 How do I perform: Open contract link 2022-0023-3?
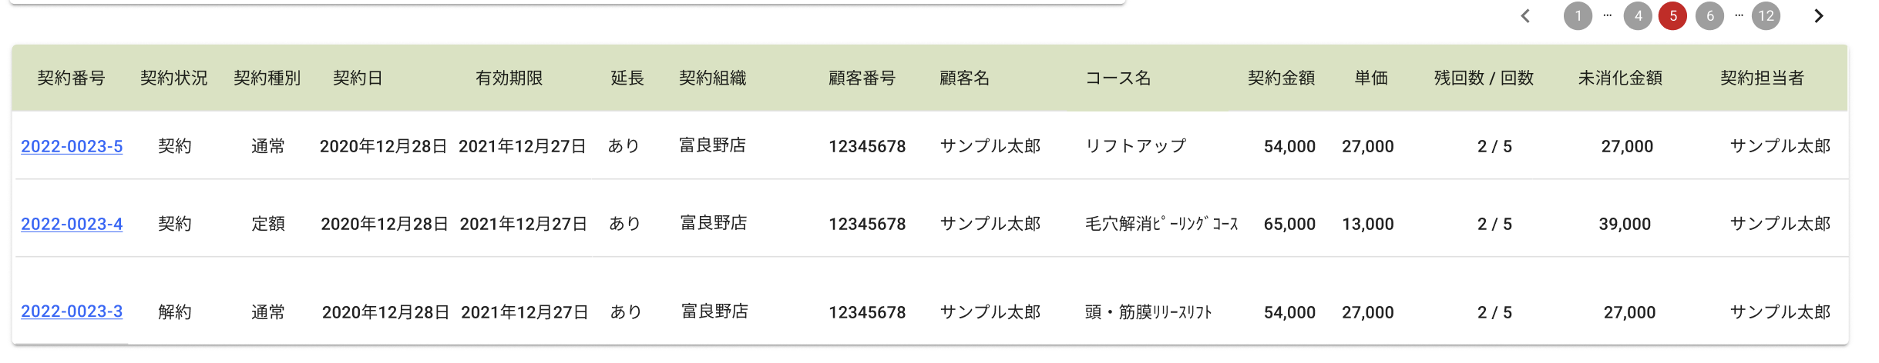pyautogui.click(x=72, y=311)
